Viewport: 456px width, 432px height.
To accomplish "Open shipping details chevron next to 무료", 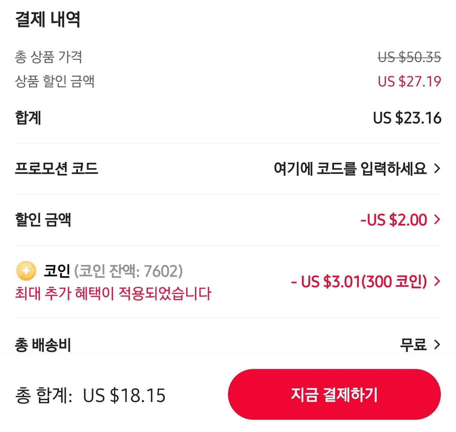I will pos(437,345).
